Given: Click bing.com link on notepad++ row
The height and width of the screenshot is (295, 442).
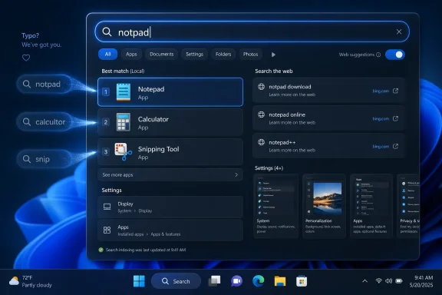Looking at the screenshot, I should tap(381, 147).
